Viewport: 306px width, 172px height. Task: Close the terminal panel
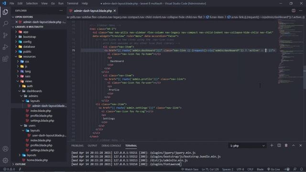point(301,145)
